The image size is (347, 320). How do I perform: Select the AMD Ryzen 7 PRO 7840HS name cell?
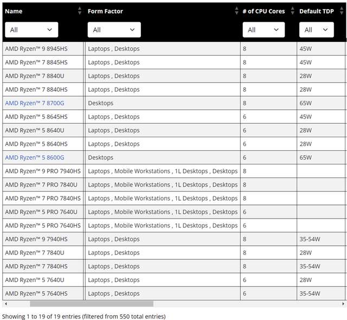click(x=43, y=199)
